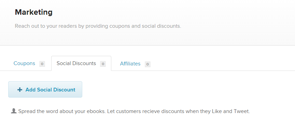Click the word 'readers' in the subtitle
This screenshot has width=295, height=137.
68,26
